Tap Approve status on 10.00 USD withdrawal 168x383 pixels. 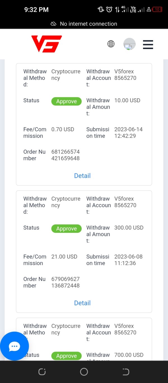[66, 101]
